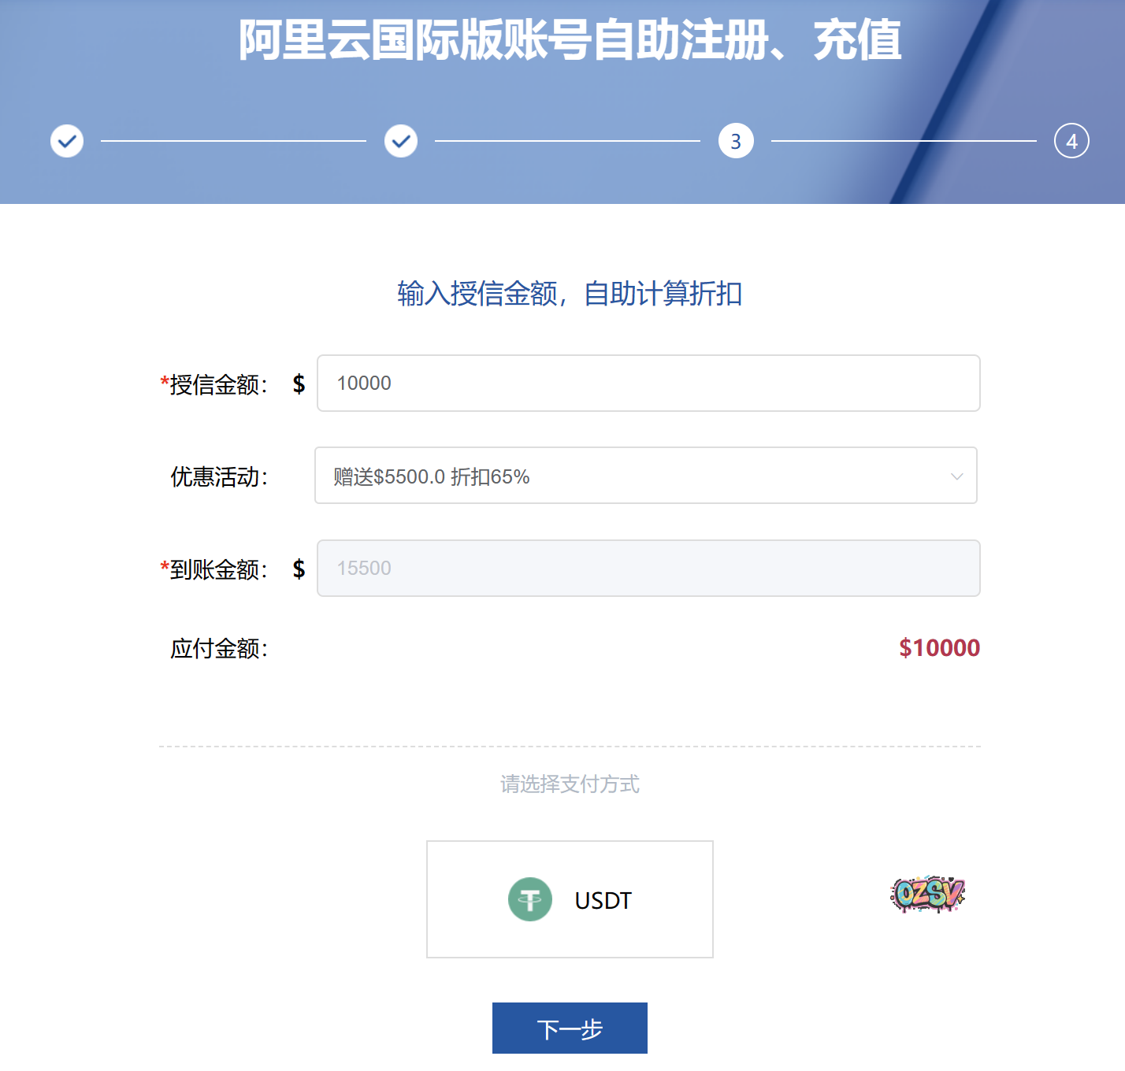Viewport: 1125px width, 1071px height.
Task: Expand the 优惠活动 dropdown chevron
Action: pos(956,476)
